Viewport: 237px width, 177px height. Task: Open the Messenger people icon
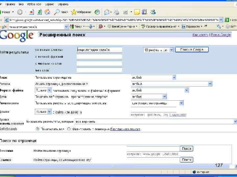coord(153,12)
